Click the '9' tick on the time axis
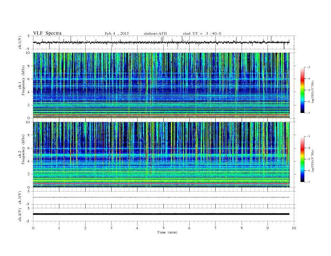The height and width of the screenshot is (256, 331). [x=267, y=228]
